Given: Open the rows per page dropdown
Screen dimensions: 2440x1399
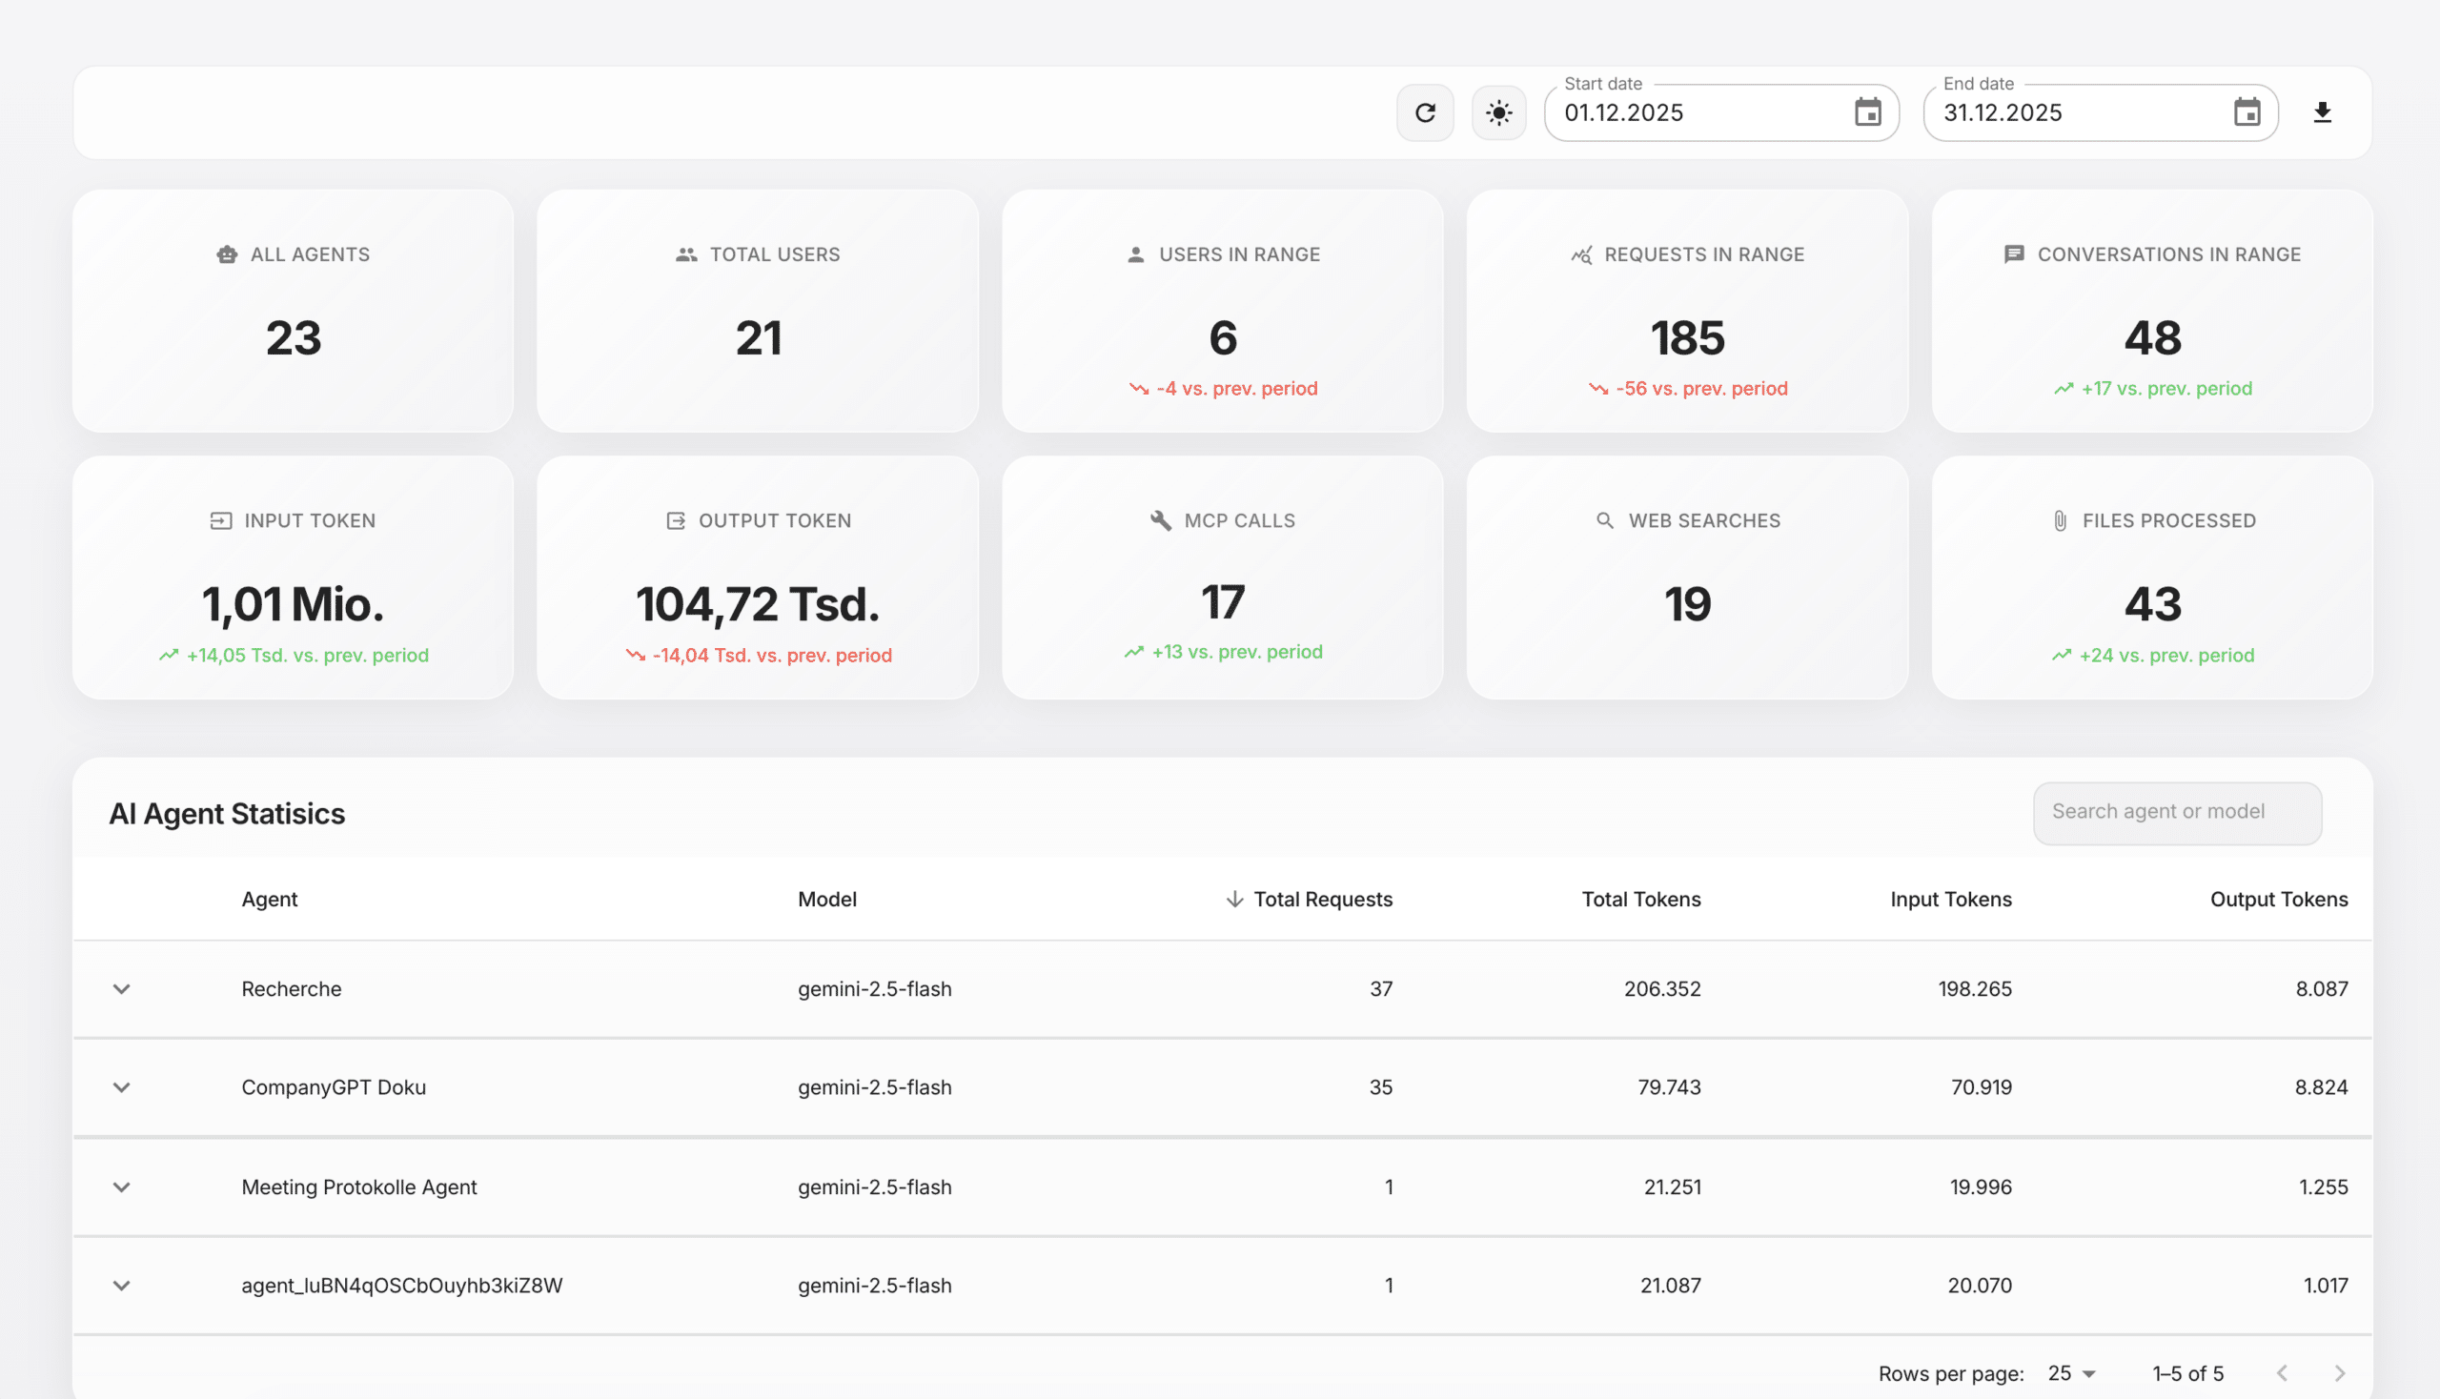Looking at the screenshot, I should click(2071, 1373).
